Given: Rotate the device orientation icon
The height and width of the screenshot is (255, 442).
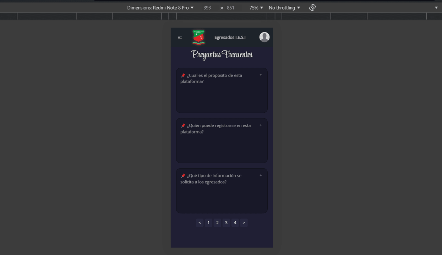Looking at the screenshot, I should (x=312, y=7).
